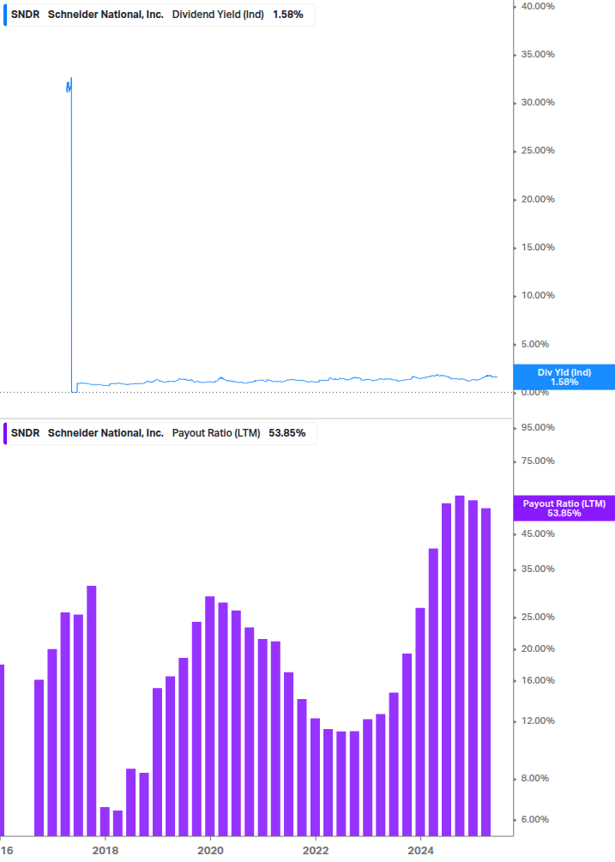
Task: Click the 40.00% label on the yield axis
Action: pos(538,6)
